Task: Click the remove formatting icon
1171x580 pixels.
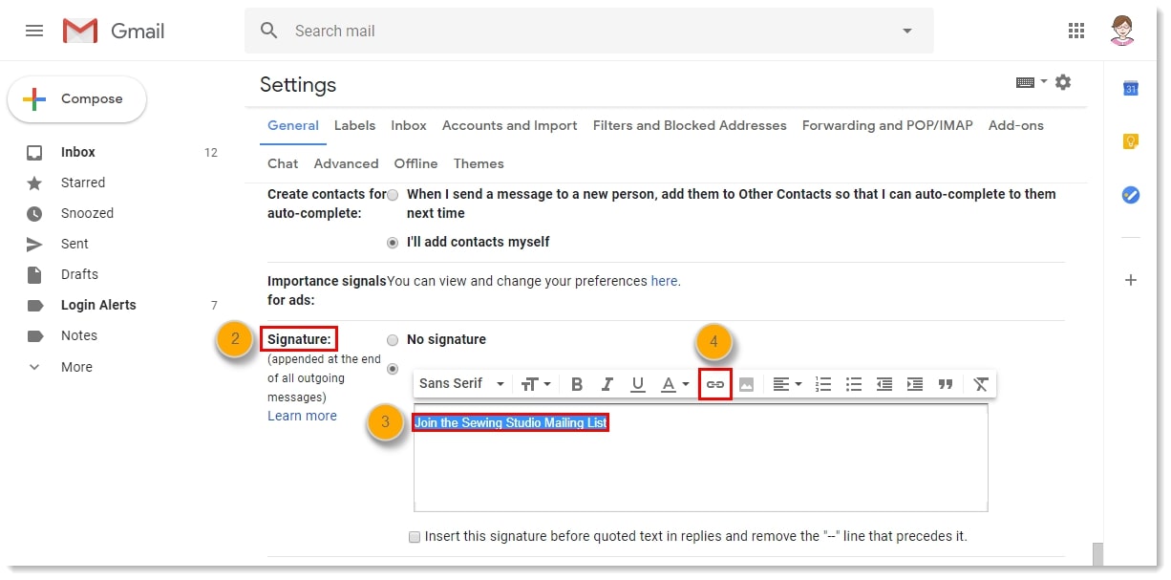Action: point(981,384)
